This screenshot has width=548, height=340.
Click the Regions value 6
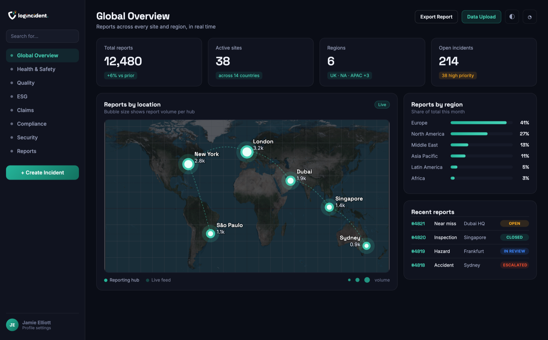[331, 61]
